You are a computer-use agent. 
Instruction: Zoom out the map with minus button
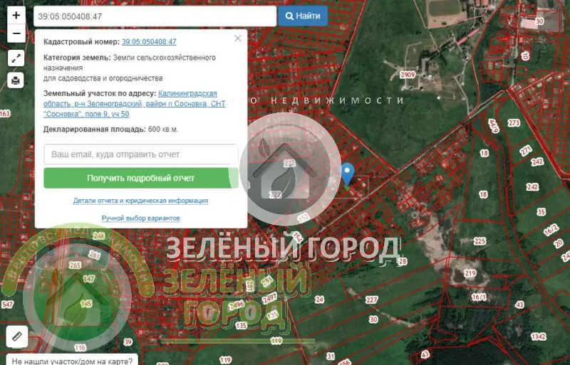click(16, 33)
